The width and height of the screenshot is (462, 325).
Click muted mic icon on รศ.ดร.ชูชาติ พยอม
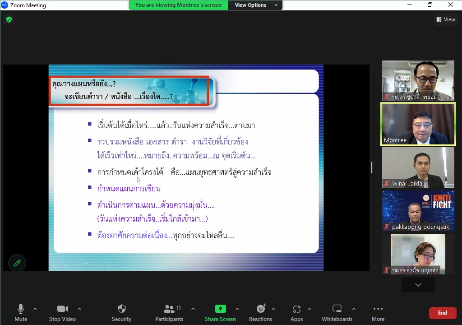(387, 97)
